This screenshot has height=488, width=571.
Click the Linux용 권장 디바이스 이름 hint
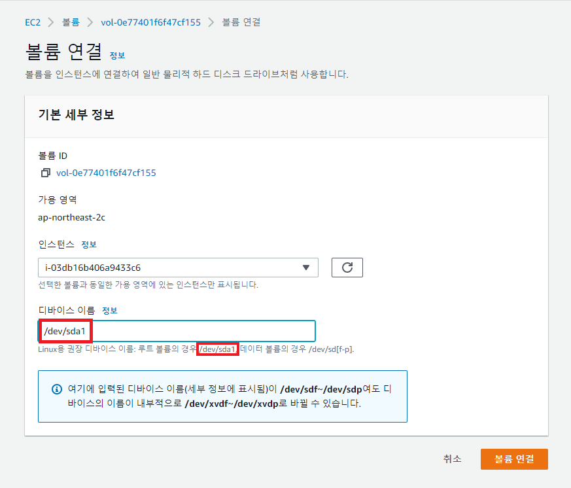[x=196, y=349]
